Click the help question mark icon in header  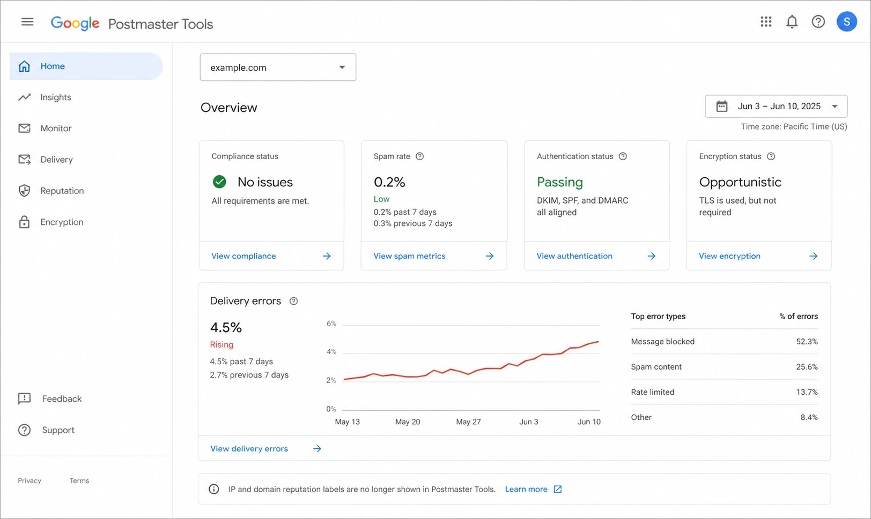[x=818, y=21]
